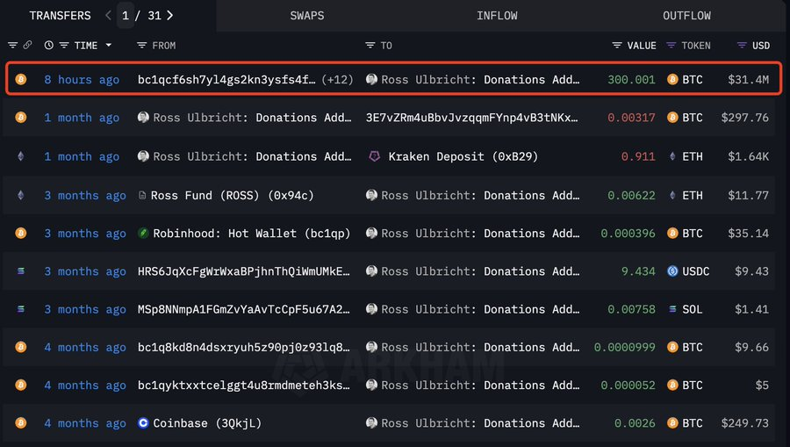Screen dimensions: 790x447
Task: Click the page number 1 field
Action: click(x=126, y=16)
